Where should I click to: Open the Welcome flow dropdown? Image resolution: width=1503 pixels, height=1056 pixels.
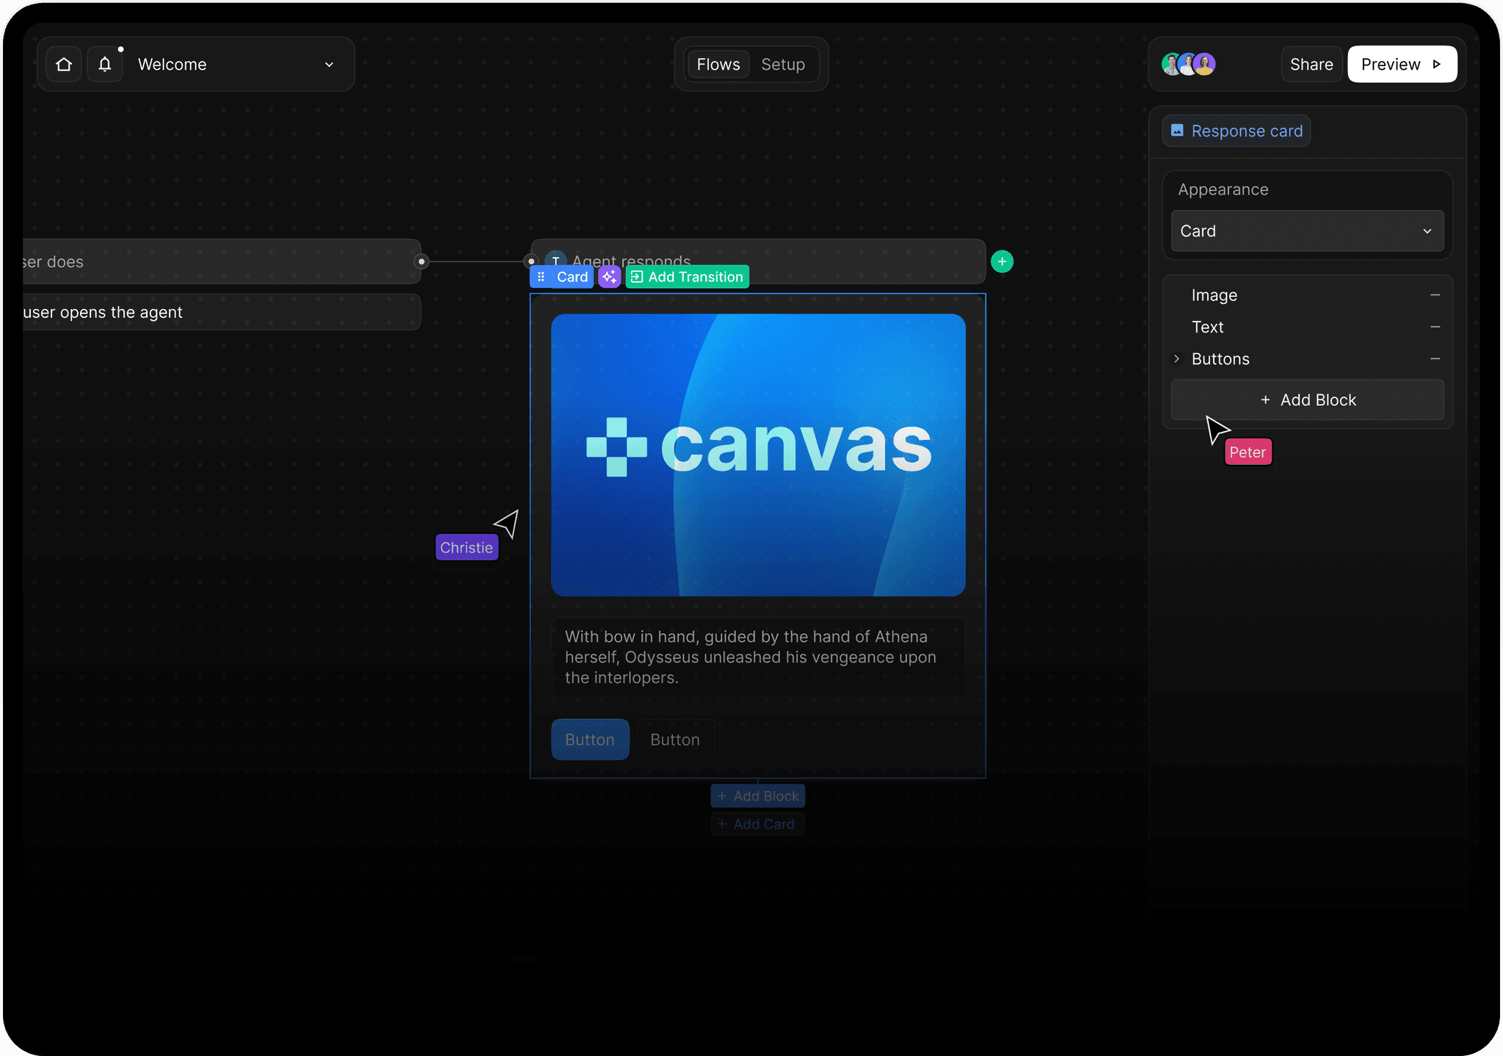click(236, 65)
